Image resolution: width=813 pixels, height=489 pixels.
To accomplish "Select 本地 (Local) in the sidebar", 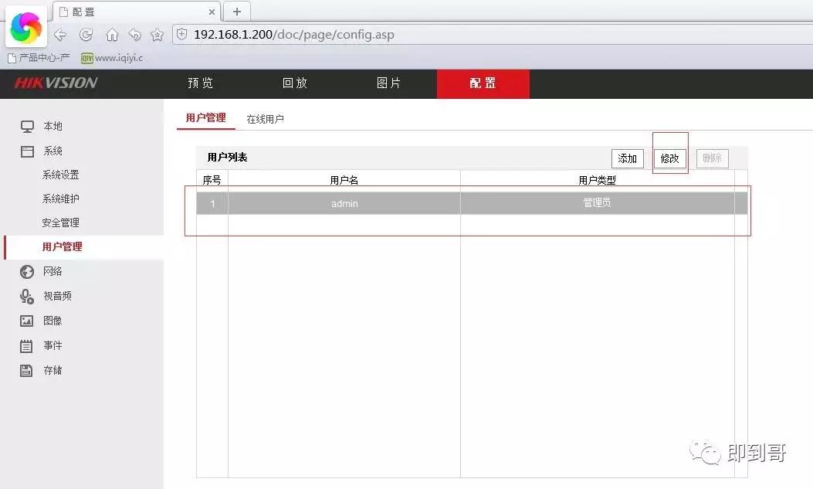I will coord(53,126).
